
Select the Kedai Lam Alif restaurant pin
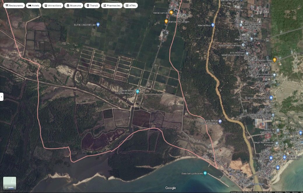pyautogui.click(x=171, y=13)
